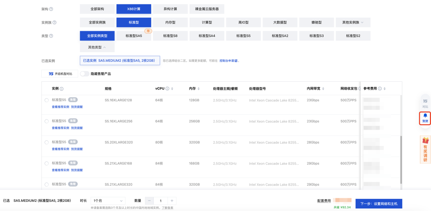Image resolution: width=431 pixels, height=213 pixels.
Task: Open the 1个月 duration dropdown
Action: tap(108, 201)
